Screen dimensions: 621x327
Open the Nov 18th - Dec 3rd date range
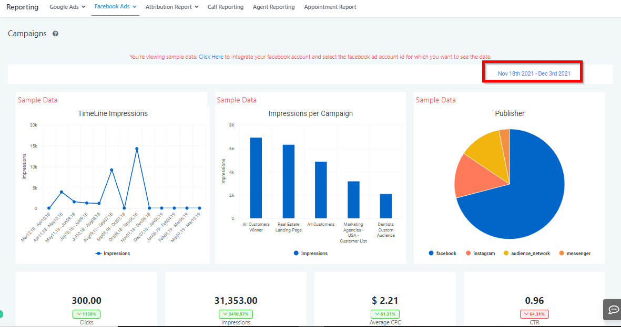point(534,73)
